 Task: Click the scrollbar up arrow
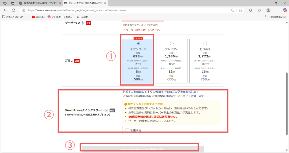(x=287, y=23)
